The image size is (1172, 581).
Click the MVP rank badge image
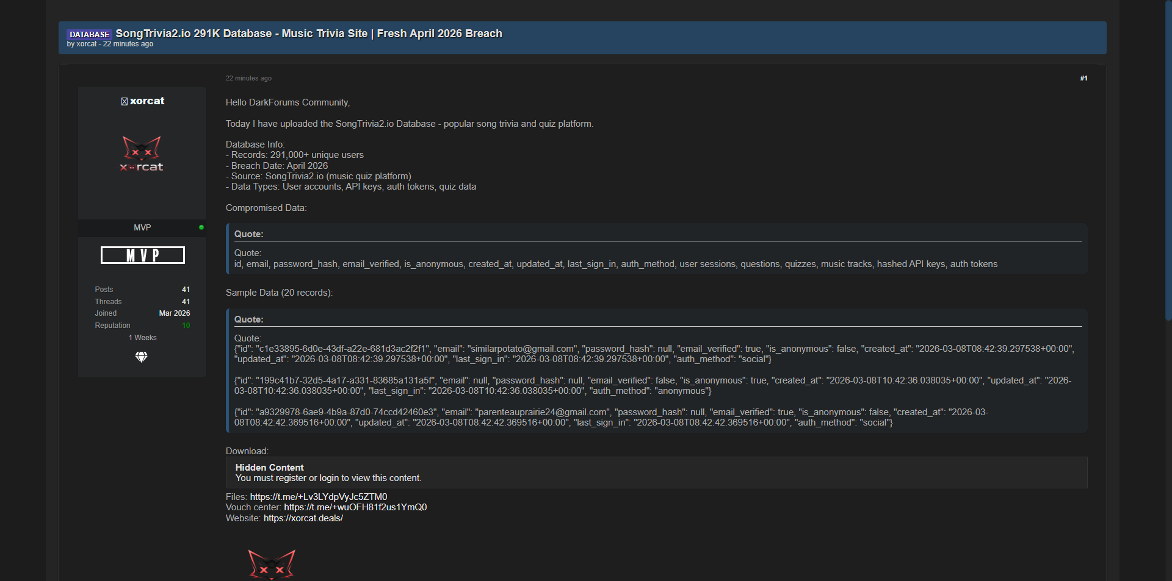142,255
